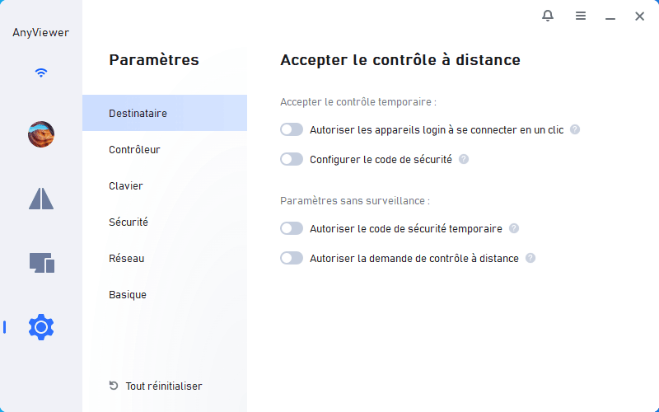
Task: Click help icon beside remote control request
Action: pos(530,258)
